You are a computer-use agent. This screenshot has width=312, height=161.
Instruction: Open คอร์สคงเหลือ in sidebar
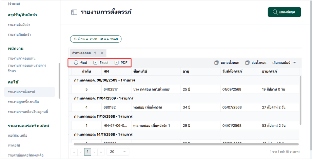18,136
